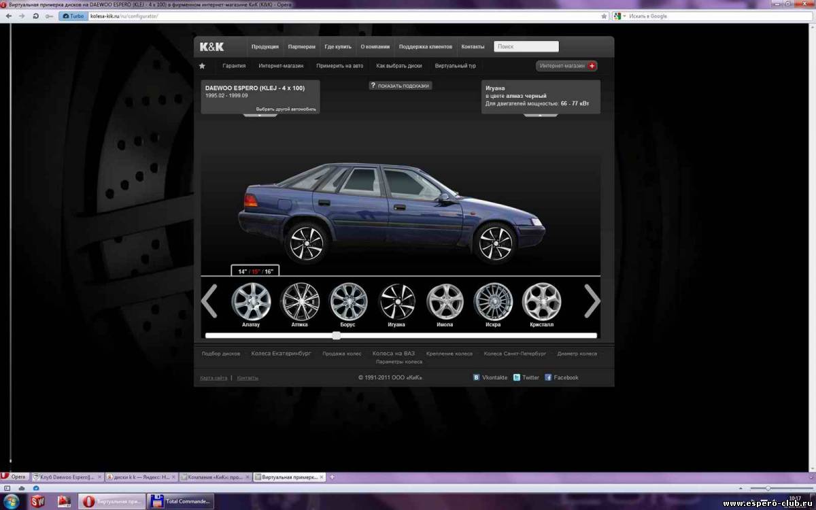Open the Гарантия link
Image resolution: width=816 pixels, height=510 pixels.
[x=234, y=66]
